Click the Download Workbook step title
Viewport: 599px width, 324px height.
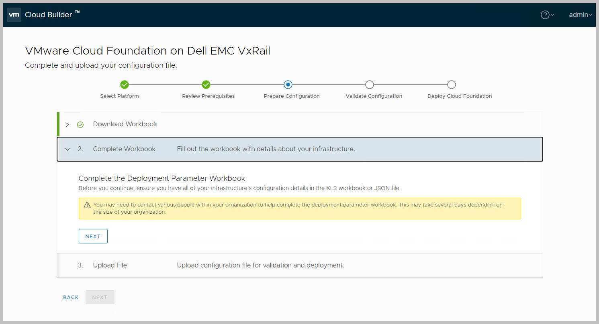125,124
